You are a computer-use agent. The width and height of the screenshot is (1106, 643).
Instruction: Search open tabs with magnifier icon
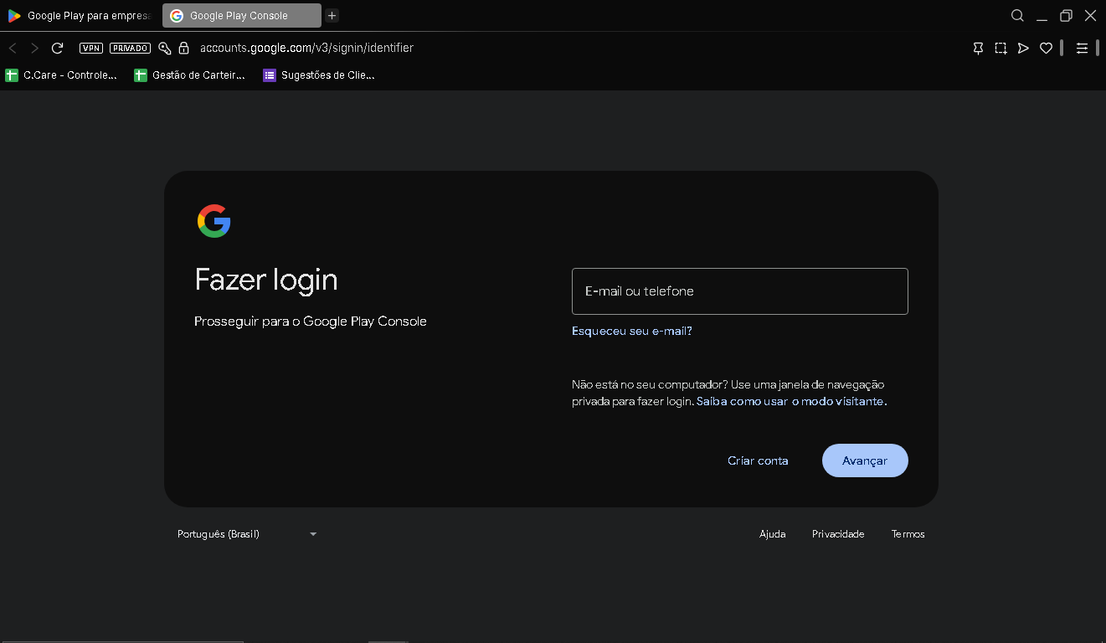point(1017,15)
